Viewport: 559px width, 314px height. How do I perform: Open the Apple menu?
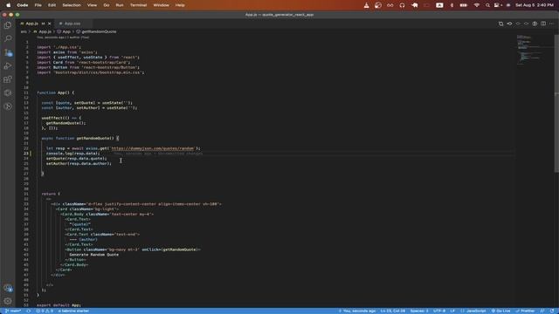tap(8, 5)
